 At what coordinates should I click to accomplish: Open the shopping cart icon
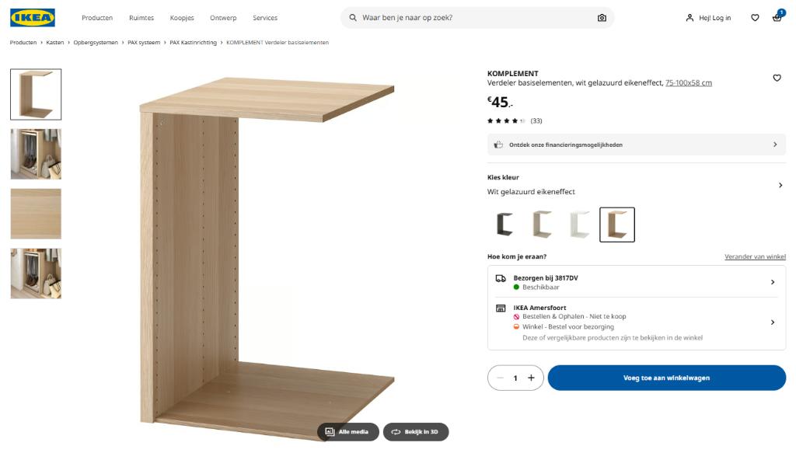pos(777,17)
